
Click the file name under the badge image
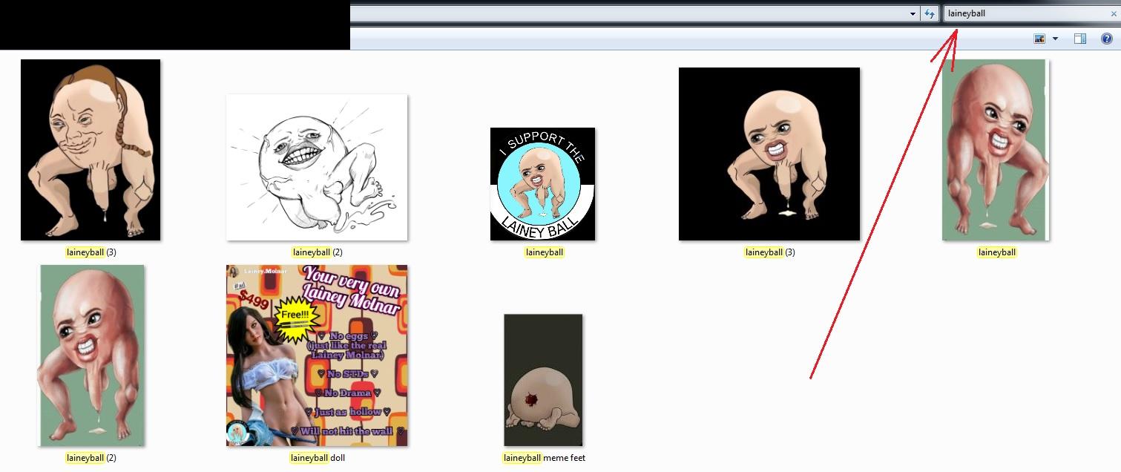point(544,252)
